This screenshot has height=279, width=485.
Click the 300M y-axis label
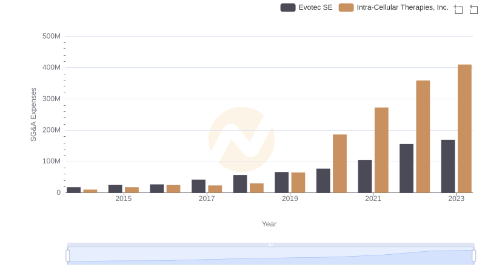pos(52,99)
